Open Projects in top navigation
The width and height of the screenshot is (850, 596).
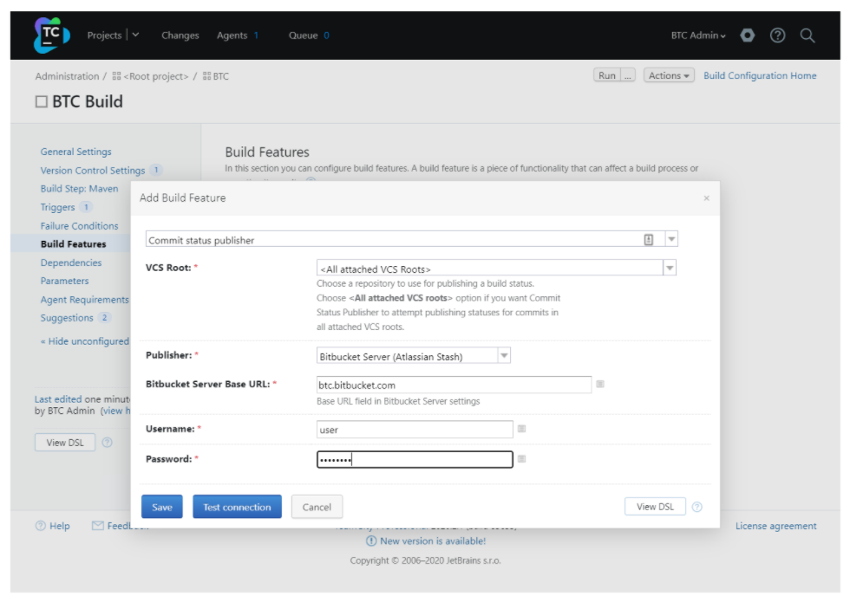[104, 36]
